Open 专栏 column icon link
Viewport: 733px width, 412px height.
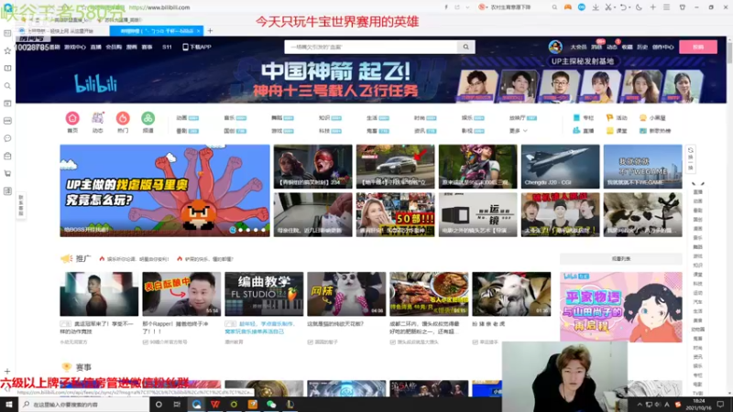(584, 118)
